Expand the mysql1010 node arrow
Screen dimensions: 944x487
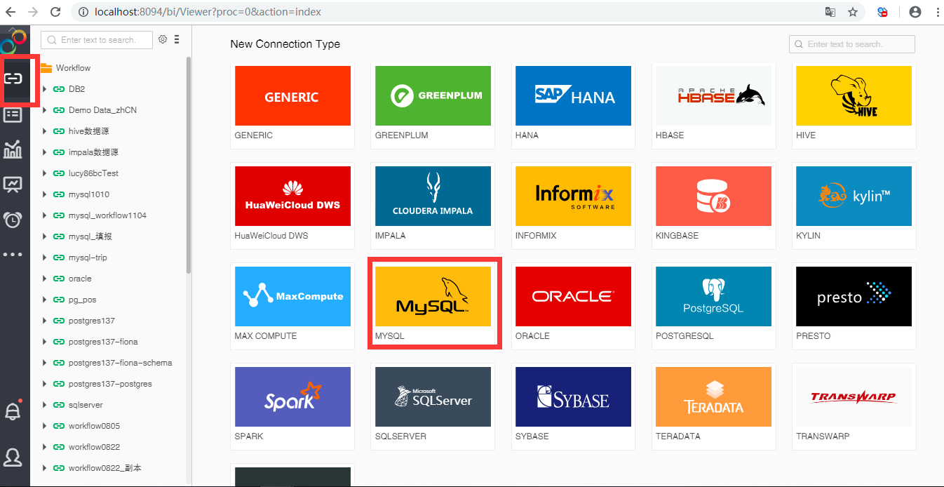click(44, 194)
